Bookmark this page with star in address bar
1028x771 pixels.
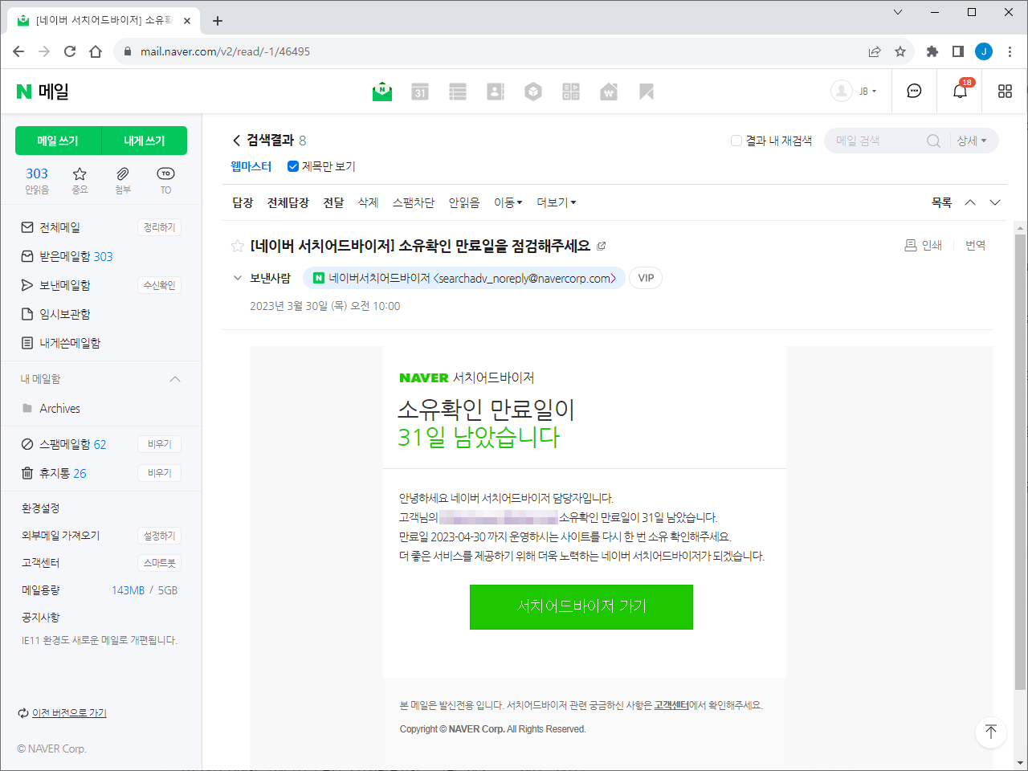tap(900, 51)
